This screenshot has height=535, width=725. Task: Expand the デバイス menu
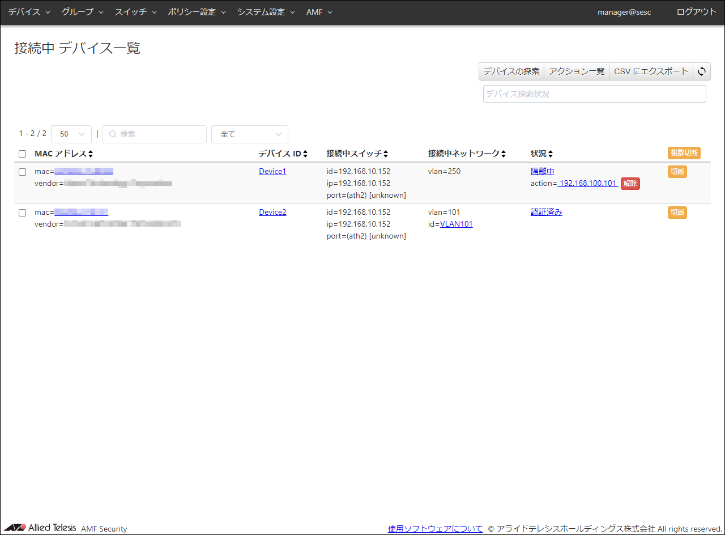point(29,12)
